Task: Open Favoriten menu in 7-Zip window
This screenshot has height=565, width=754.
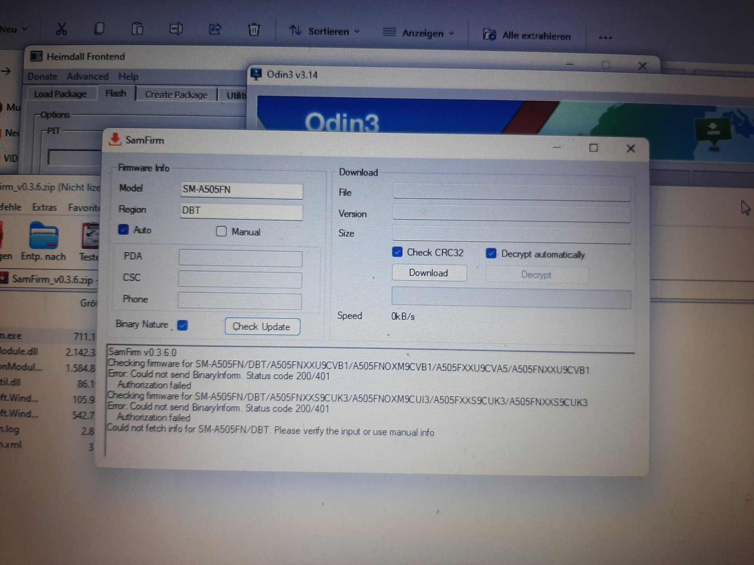Action: coord(84,207)
